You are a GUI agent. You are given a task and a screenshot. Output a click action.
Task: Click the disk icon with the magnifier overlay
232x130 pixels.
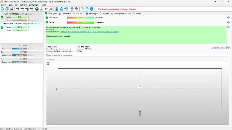point(31,9)
